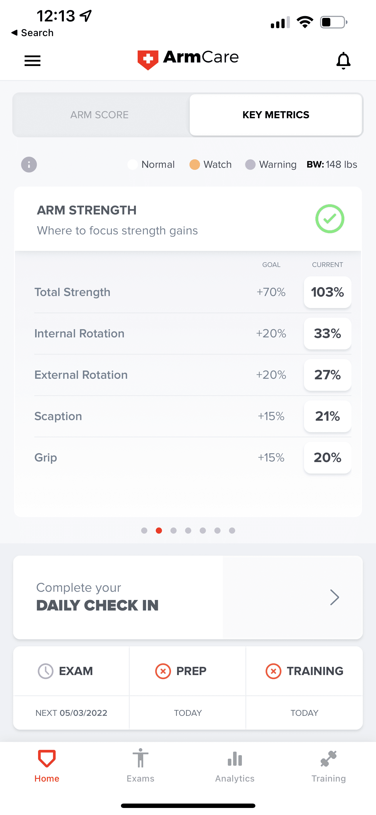This screenshot has height=815, width=376.
Task: Open Analytics from bottom navigation
Action: coord(235,765)
